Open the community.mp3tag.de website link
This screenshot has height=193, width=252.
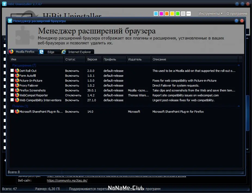[x=67, y=180]
